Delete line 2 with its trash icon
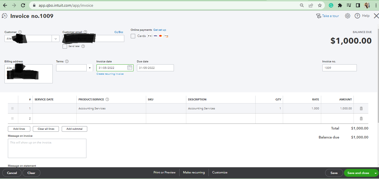 click(361, 119)
